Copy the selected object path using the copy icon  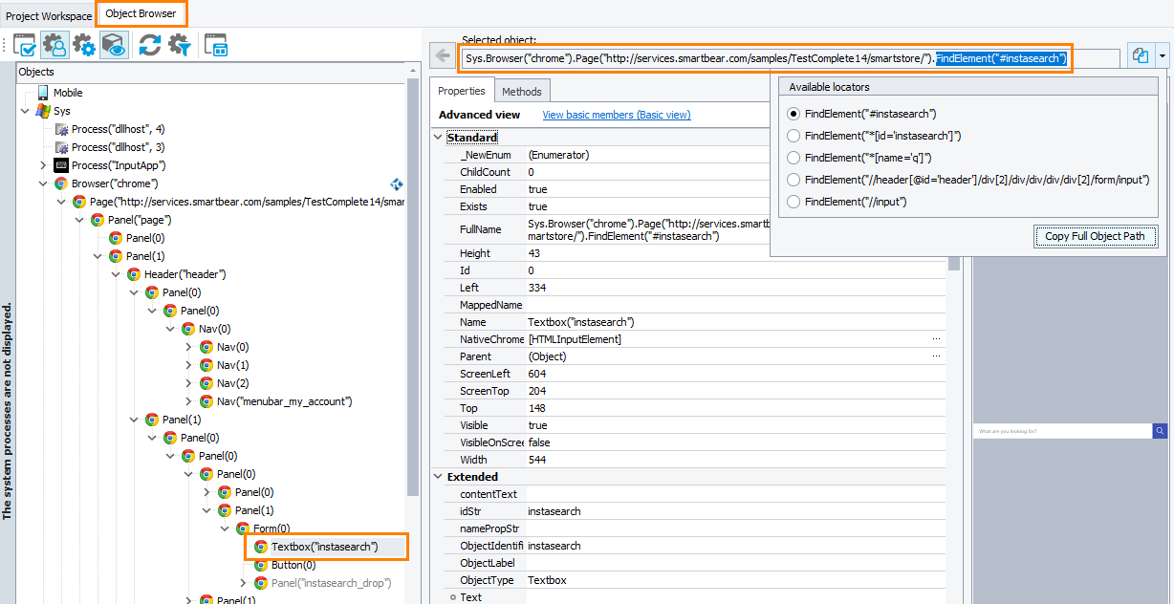point(1140,56)
